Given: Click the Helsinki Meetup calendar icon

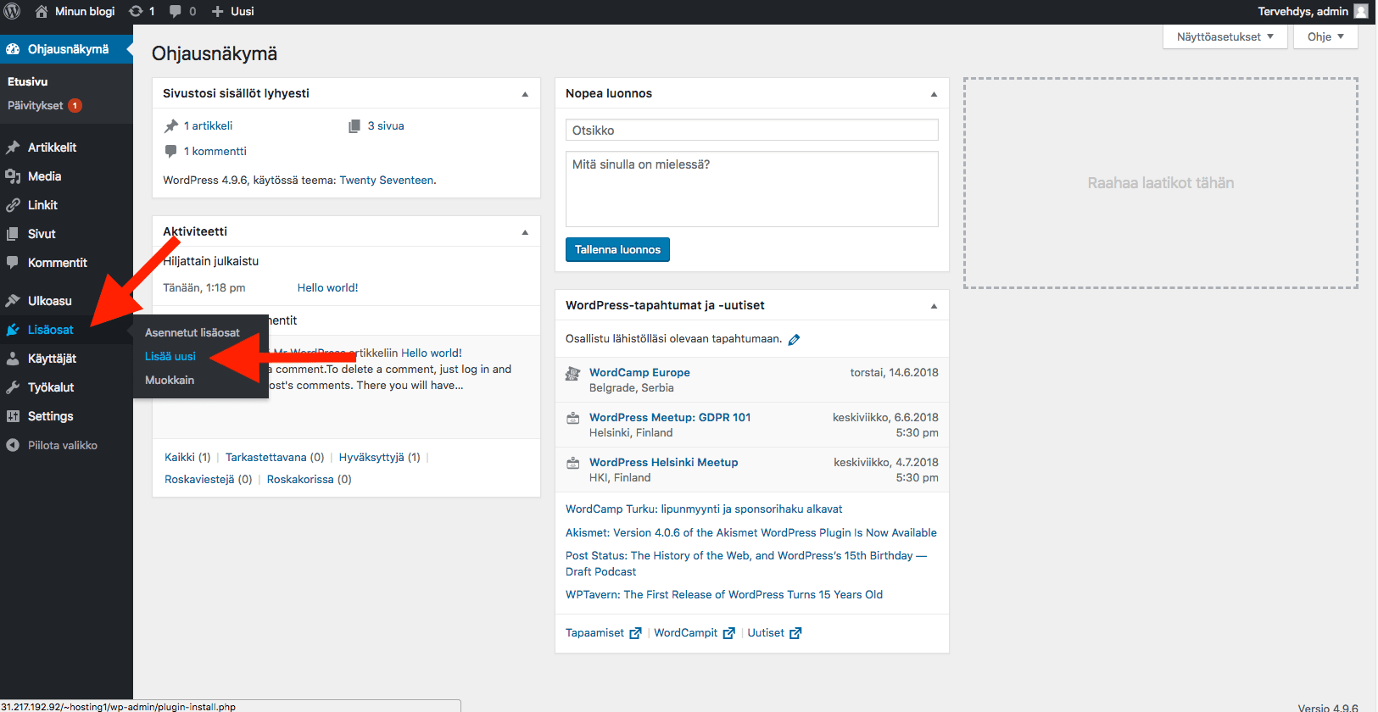Looking at the screenshot, I should (x=573, y=463).
